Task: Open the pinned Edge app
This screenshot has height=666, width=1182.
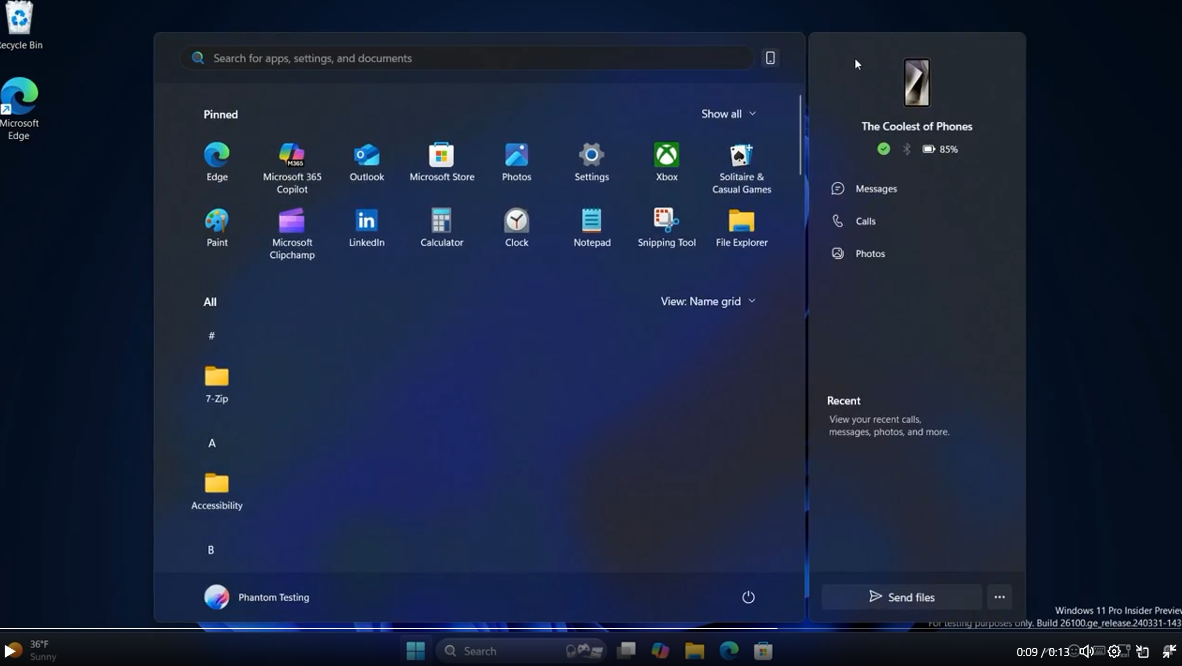Action: [x=217, y=162]
